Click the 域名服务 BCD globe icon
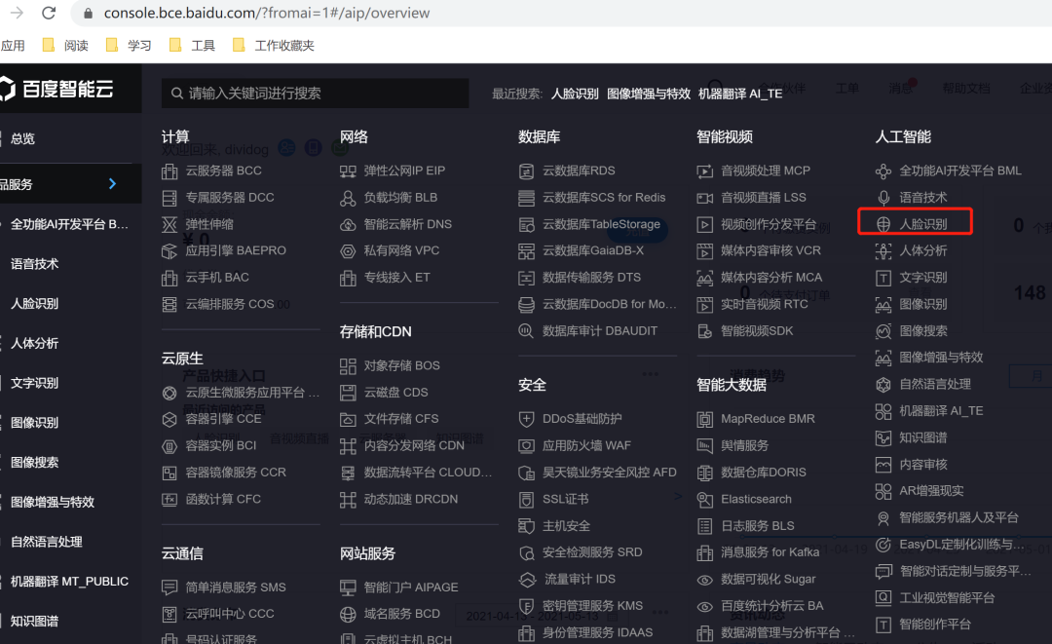Viewport: 1052px width, 644px height. click(348, 615)
